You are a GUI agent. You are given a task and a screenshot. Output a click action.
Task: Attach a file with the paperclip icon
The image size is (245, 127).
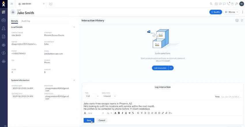166,113
